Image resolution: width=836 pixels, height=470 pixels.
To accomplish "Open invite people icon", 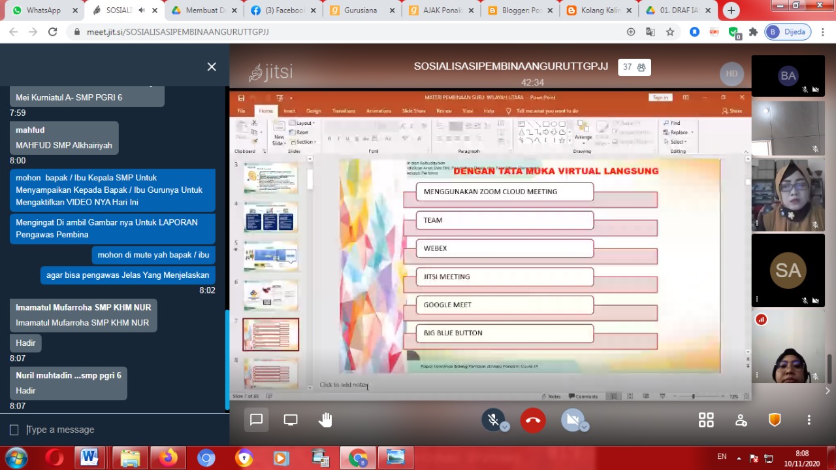I will tap(741, 420).
